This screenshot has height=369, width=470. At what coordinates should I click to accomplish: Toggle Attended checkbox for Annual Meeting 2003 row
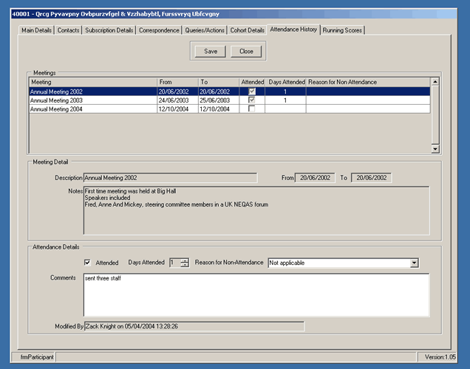(x=252, y=100)
